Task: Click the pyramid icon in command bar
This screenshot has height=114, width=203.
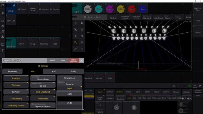Action: coord(174,85)
